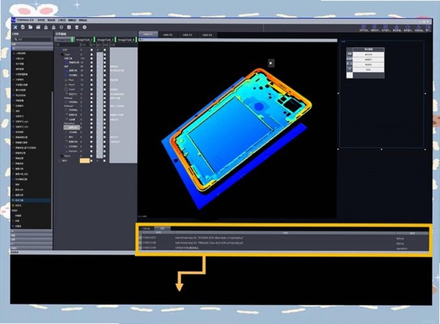
Task: Click the crossed-tools icon in the top toolbar
Action: tap(15, 27)
